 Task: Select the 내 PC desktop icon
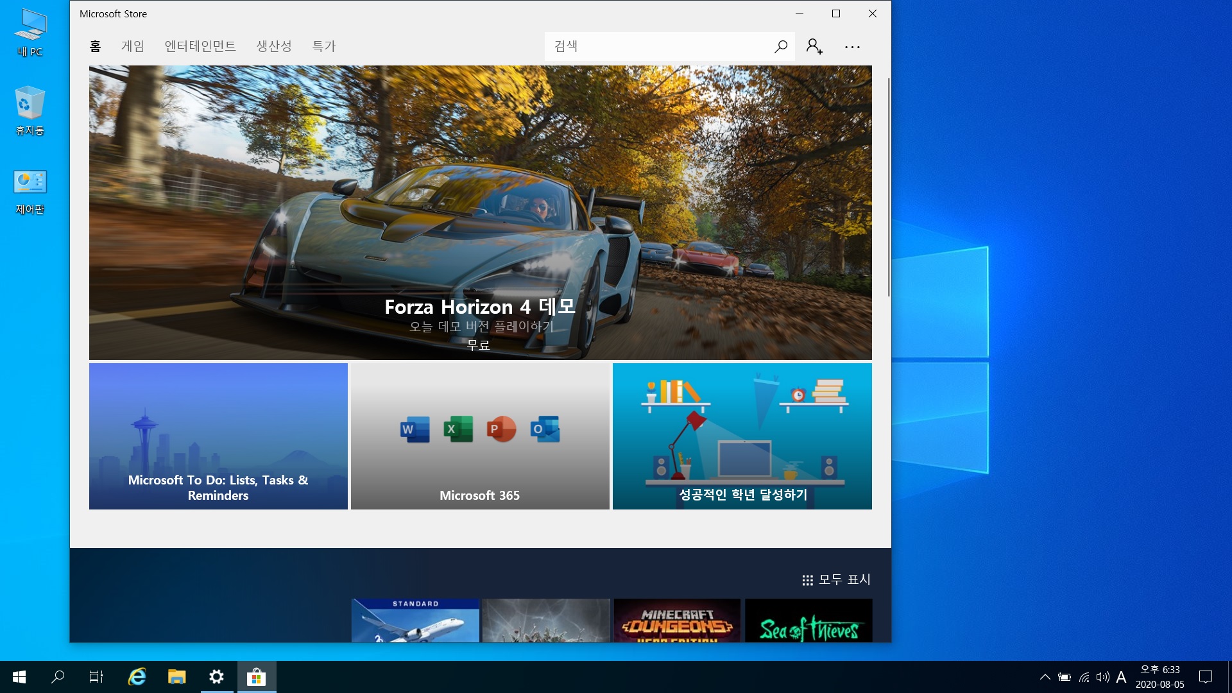(x=30, y=33)
